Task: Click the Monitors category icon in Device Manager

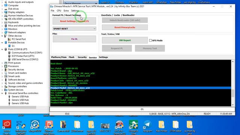Action: coord(6,29)
